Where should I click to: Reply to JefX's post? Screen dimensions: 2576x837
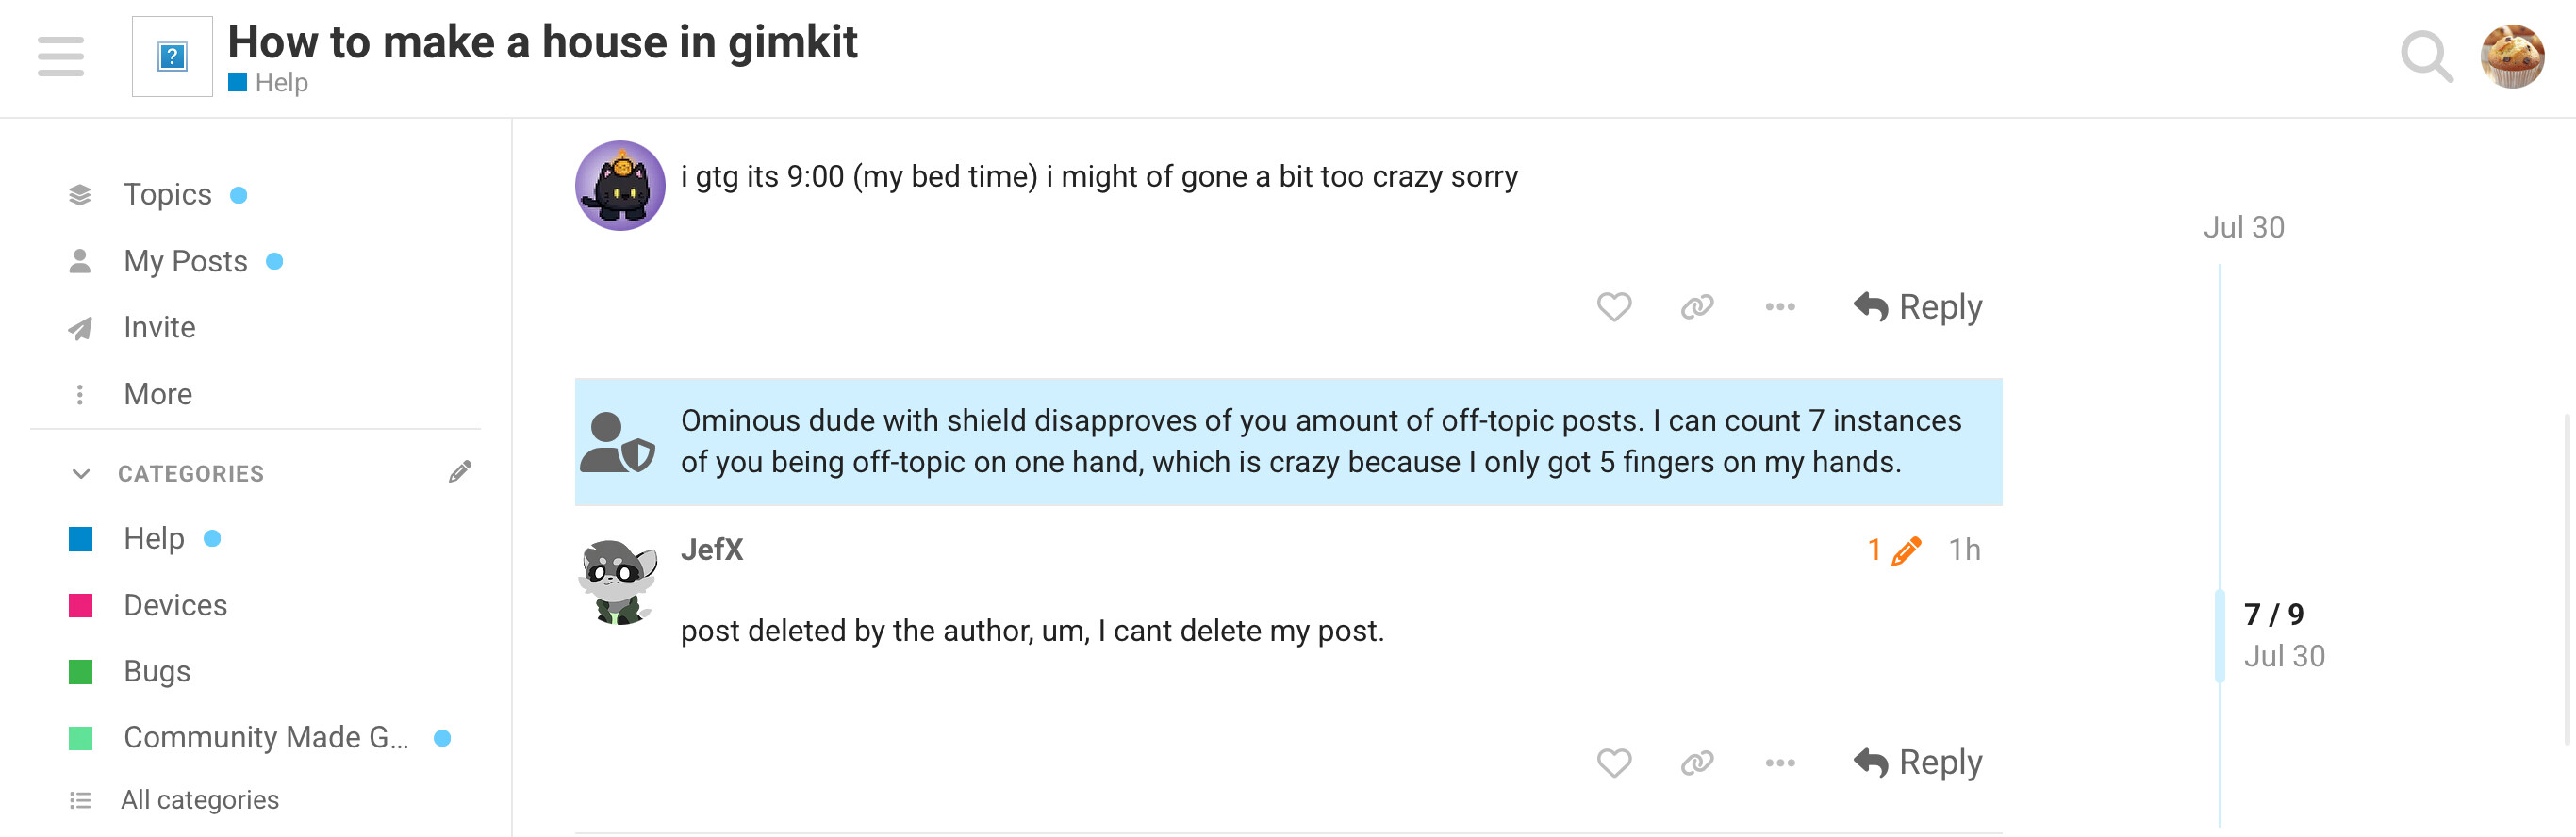point(1917,763)
